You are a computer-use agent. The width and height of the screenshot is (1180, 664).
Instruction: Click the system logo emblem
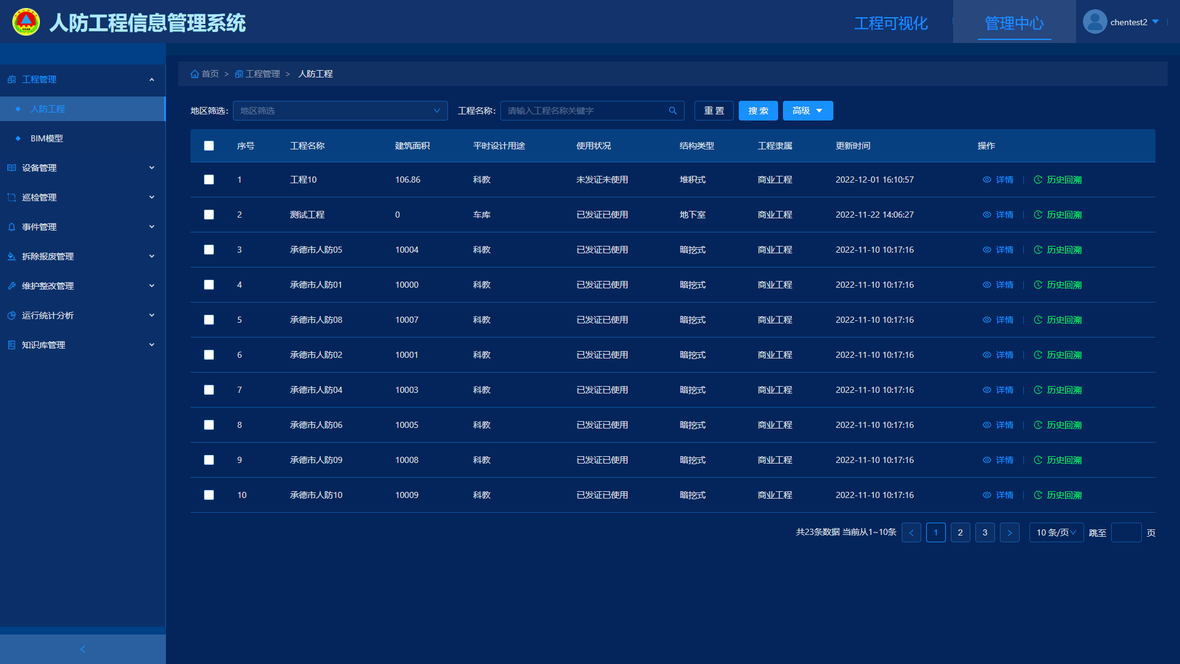pos(26,22)
